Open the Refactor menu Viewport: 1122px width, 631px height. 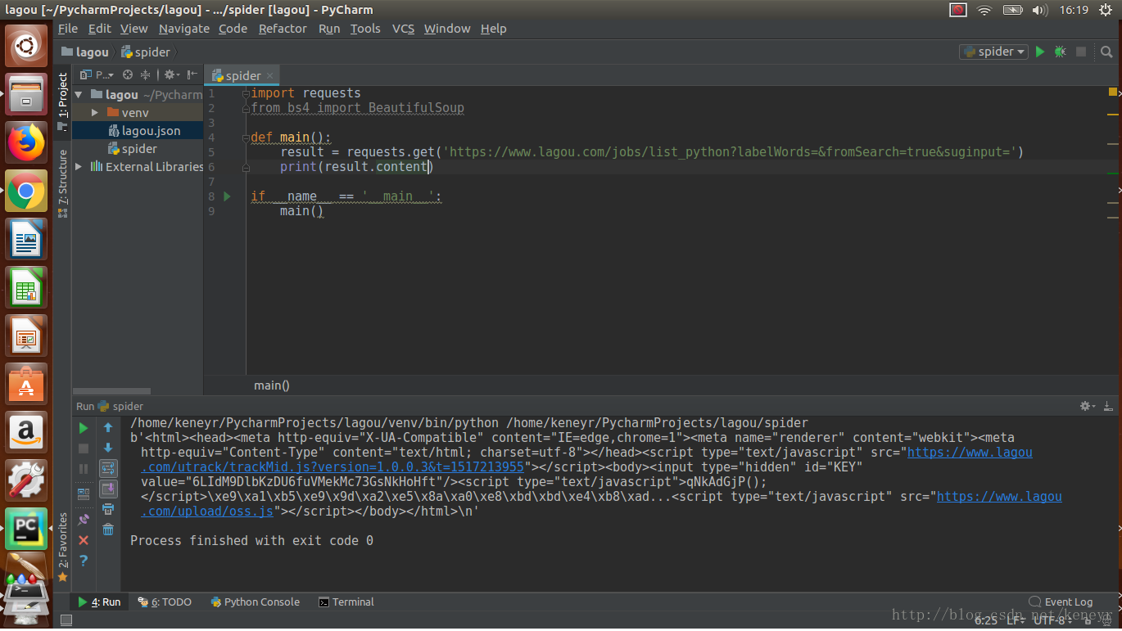tap(283, 29)
